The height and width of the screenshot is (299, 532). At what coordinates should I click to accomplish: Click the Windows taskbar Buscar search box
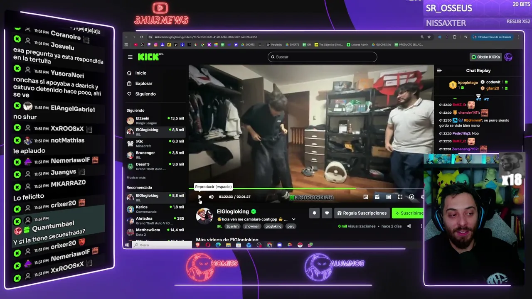point(163,245)
